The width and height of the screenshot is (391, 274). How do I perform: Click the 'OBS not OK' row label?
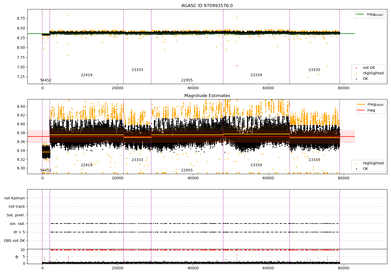click(x=14, y=241)
